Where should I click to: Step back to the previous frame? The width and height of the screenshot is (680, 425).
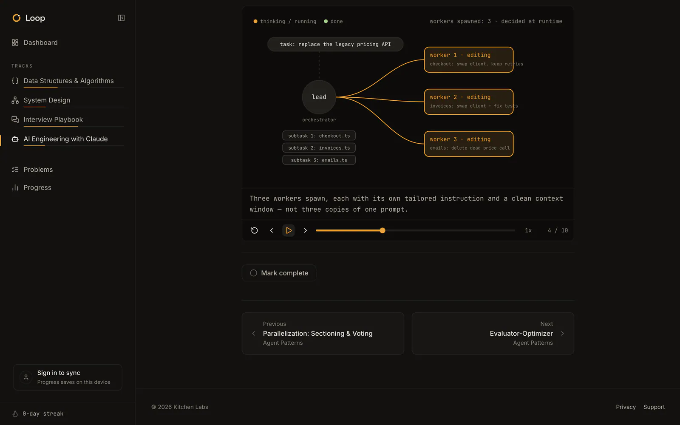(272, 230)
